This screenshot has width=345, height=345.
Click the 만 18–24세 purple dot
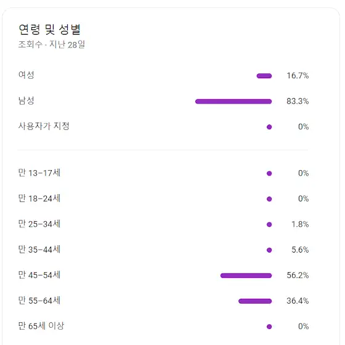point(269,199)
